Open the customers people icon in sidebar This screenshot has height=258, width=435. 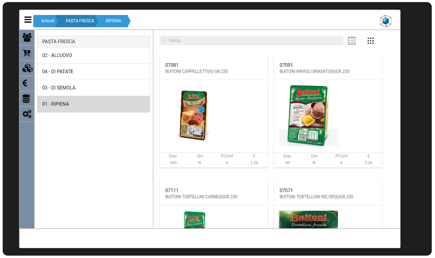[27, 37]
